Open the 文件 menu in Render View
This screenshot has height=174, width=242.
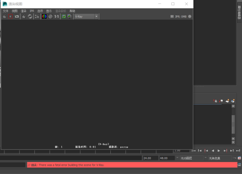pyautogui.click(x=5, y=11)
